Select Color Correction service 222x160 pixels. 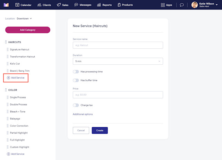[19, 126]
